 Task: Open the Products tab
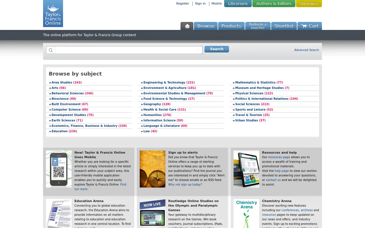[x=231, y=26]
